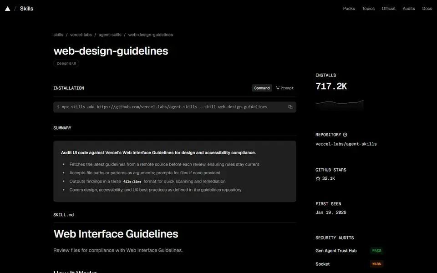Click the Web Interface Guidelines heading
The height and width of the screenshot is (273, 437).
[x=116, y=234]
